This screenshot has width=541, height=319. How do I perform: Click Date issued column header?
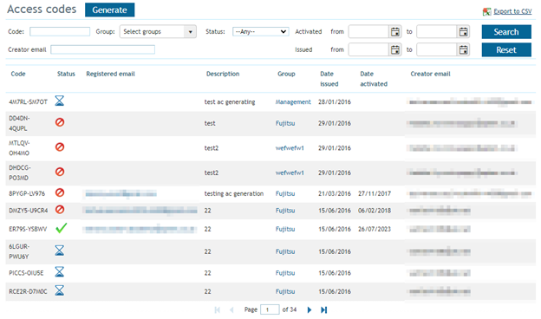(x=329, y=79)
